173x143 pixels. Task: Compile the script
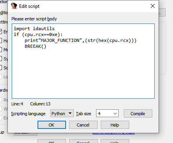138,114
